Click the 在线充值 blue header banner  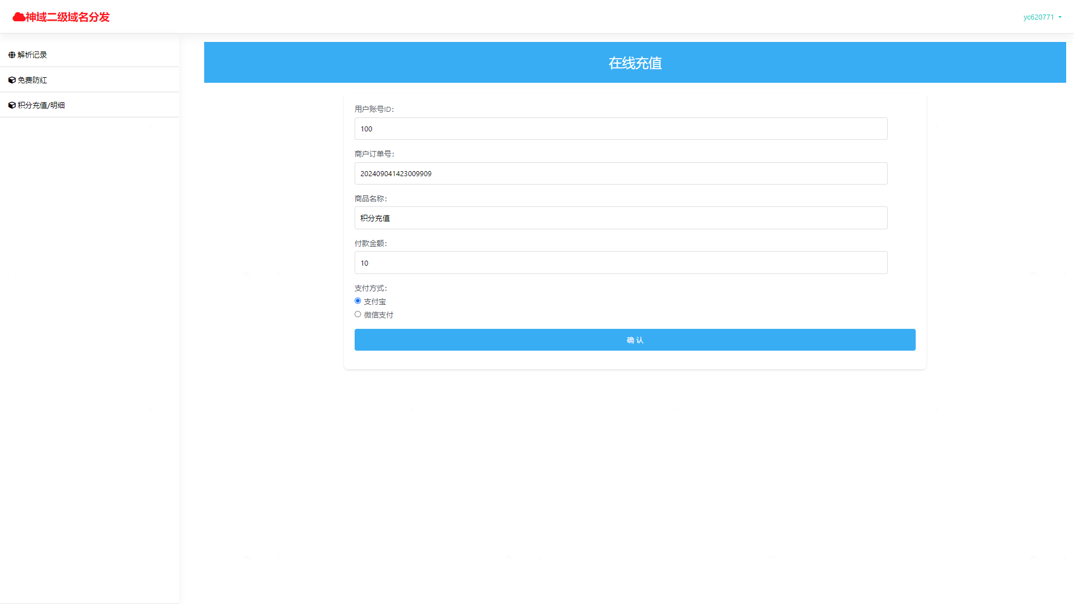(635, 63)
